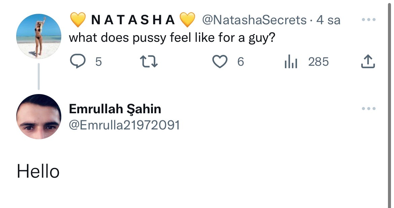Open the tweet text about a guy

click(170, 37)
